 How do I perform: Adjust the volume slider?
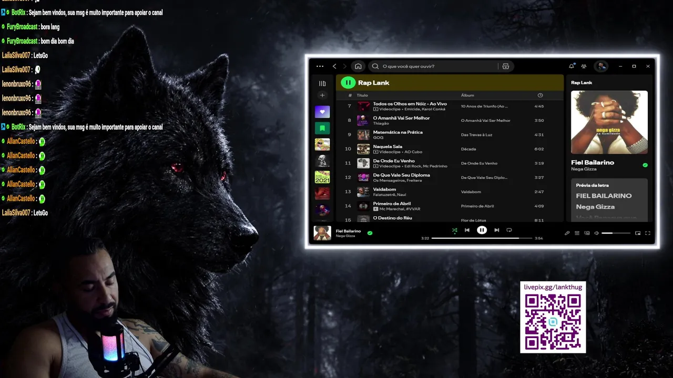616,233
